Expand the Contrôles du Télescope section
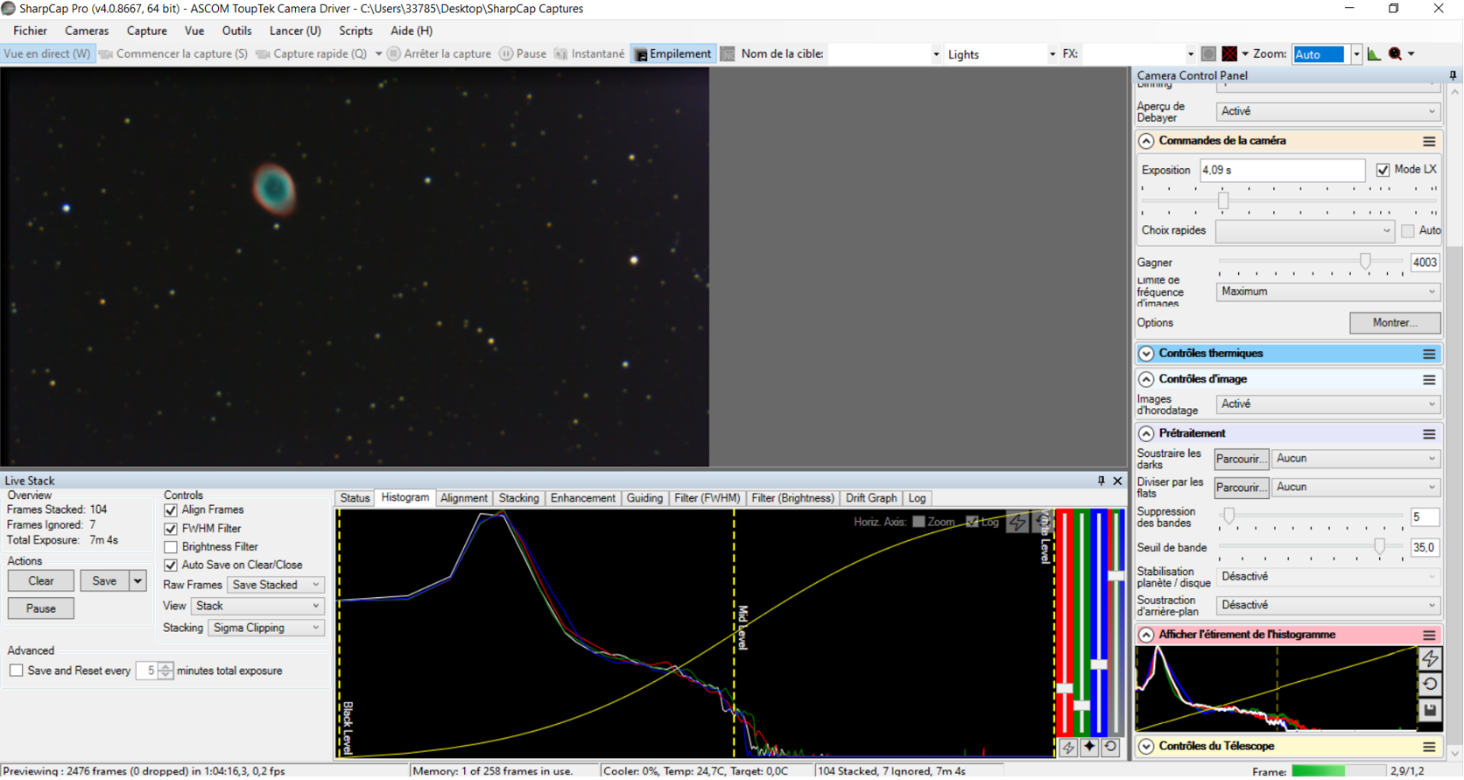This screenshot has height=780, width=1464. point(1146,747)
